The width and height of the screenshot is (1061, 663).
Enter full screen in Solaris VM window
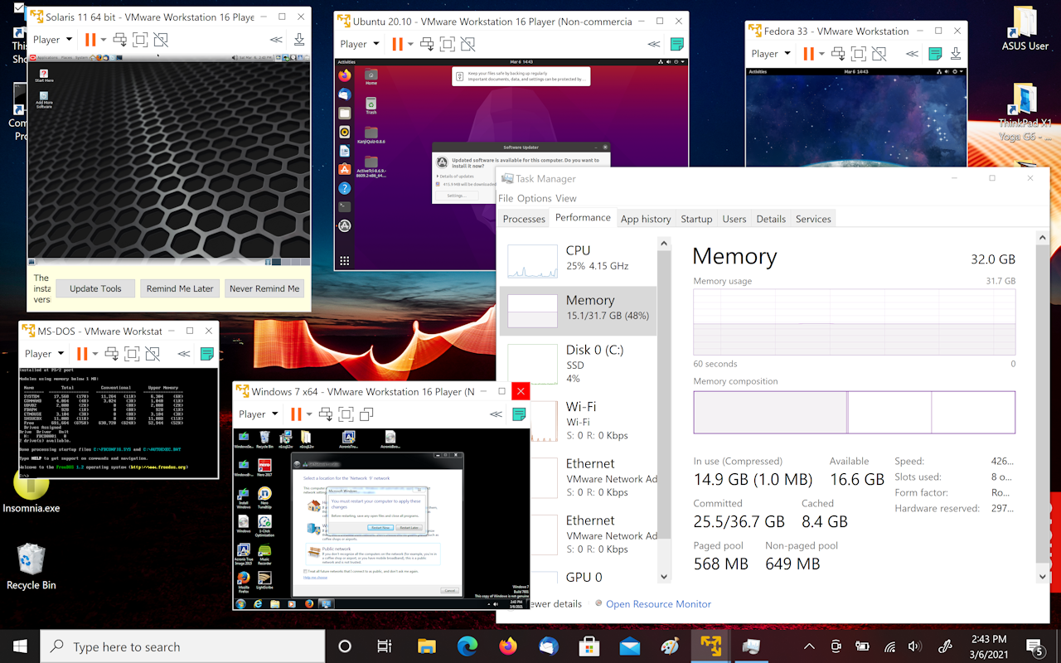140,40
